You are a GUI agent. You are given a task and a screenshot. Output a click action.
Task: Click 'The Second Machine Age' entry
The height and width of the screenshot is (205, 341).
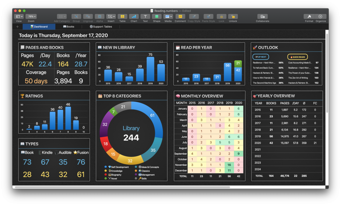coord(264,83)
